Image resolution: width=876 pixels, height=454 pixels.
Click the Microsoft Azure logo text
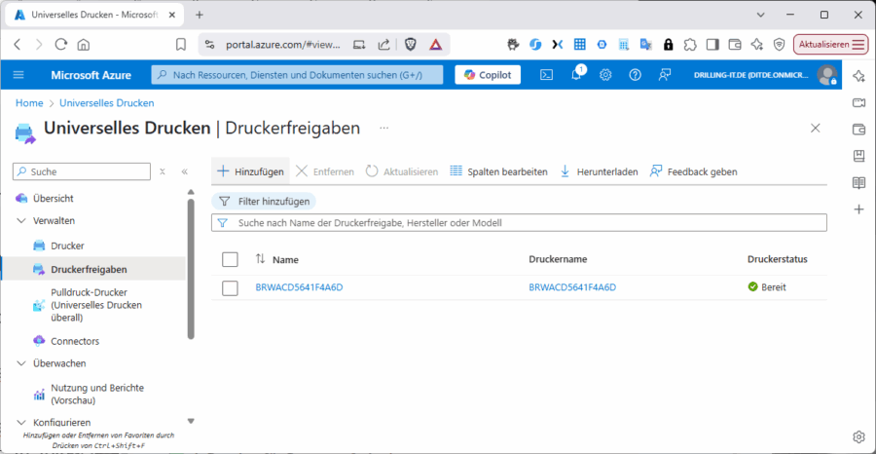tap(91, 75)
